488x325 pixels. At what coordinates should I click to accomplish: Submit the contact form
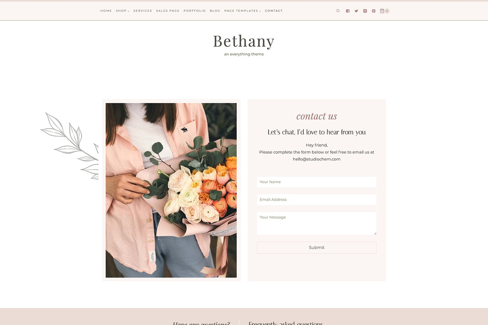[317, 248]
